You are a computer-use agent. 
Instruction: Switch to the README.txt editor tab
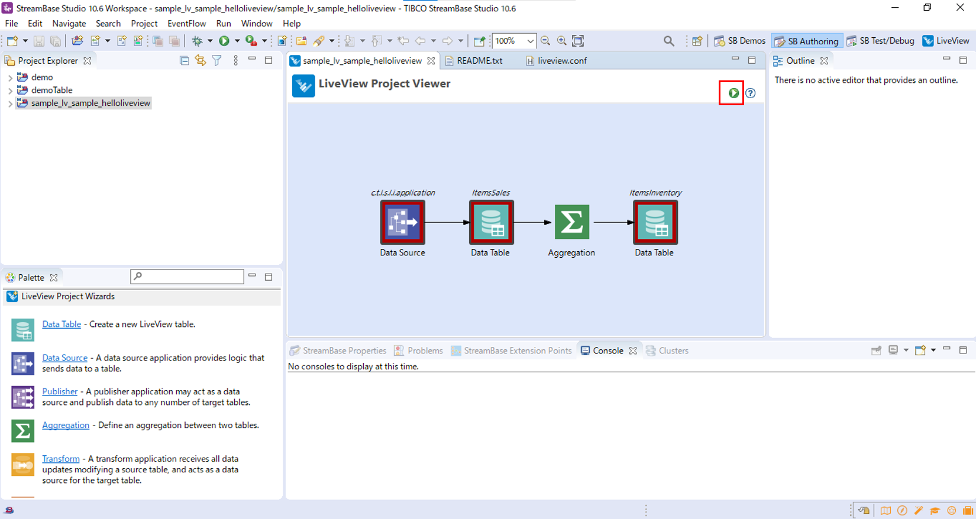[474, 60]
